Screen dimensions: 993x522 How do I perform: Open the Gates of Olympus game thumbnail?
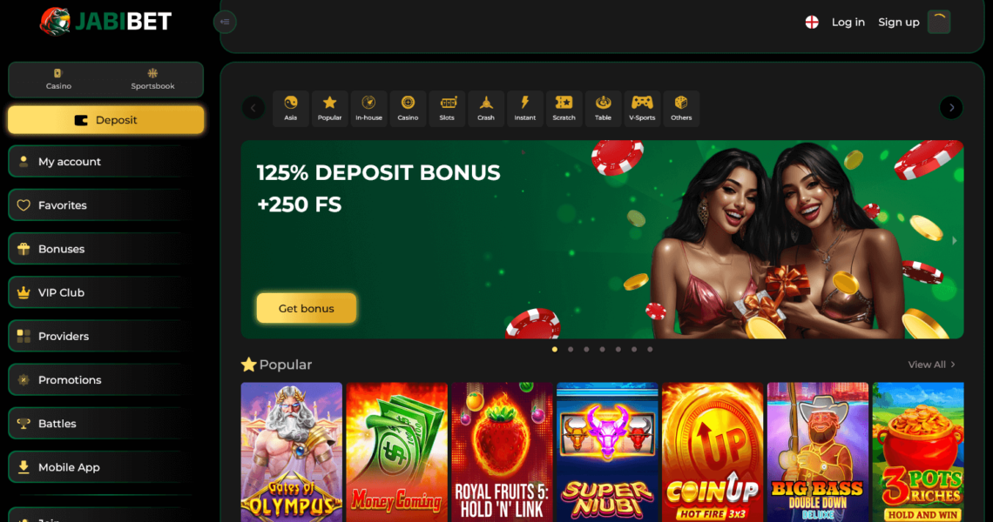click(x=291, y=452)
